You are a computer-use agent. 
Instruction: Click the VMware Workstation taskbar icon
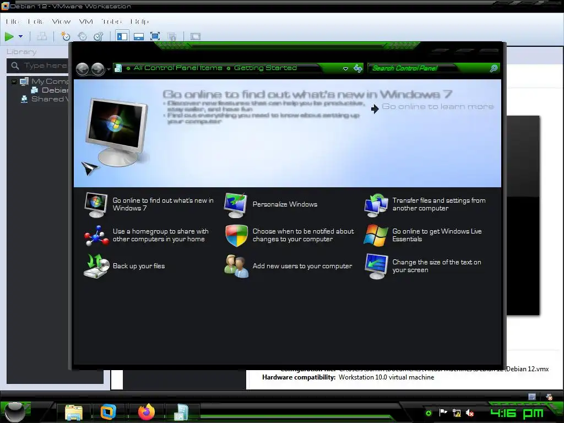click(108, 412)
